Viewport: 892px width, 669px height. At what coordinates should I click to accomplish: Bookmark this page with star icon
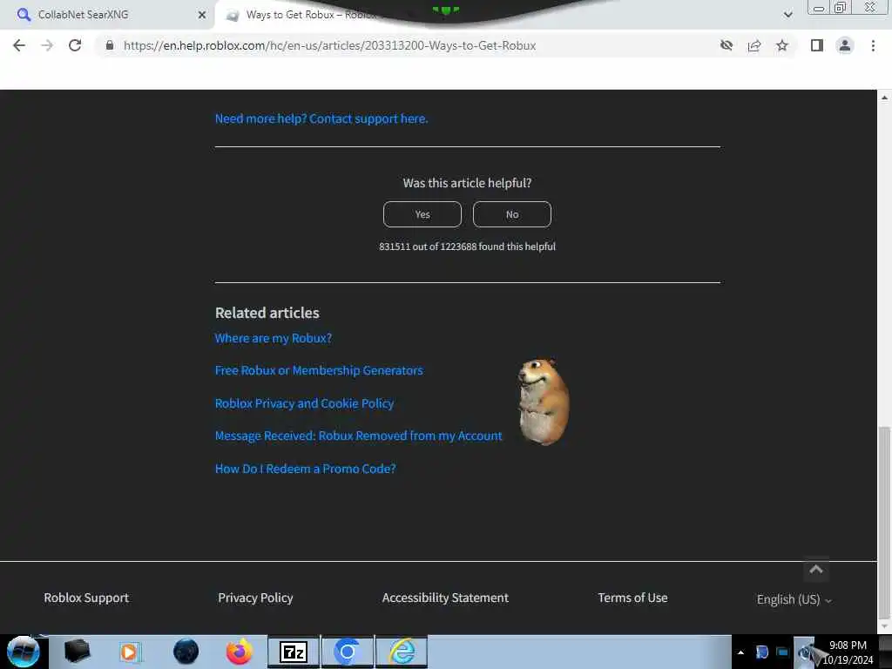782,45
